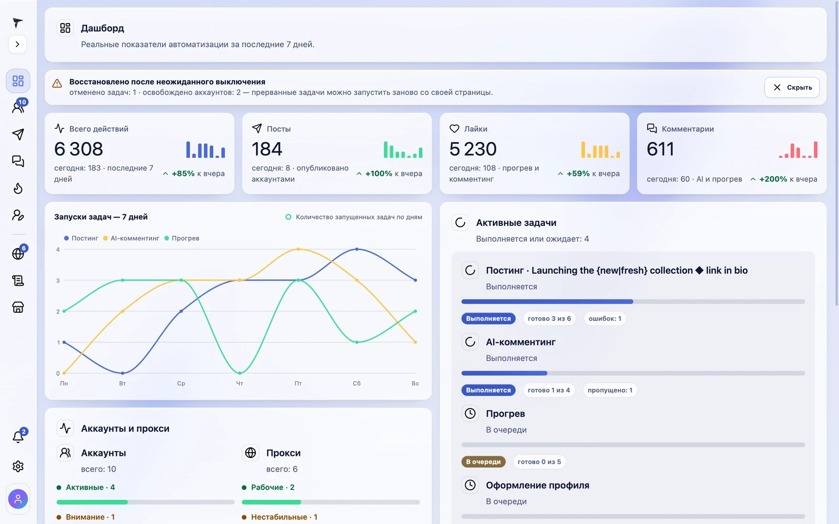Click the Прокси section globe icon
Viewport: 839px width, 524px height.
tap(251, 453)
